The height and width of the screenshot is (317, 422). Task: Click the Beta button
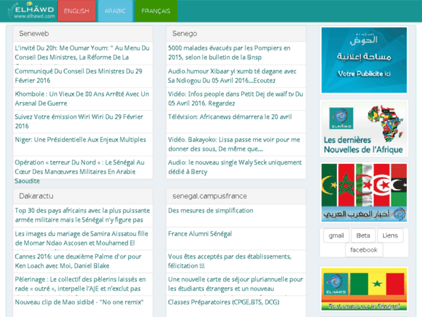(363, 235)
